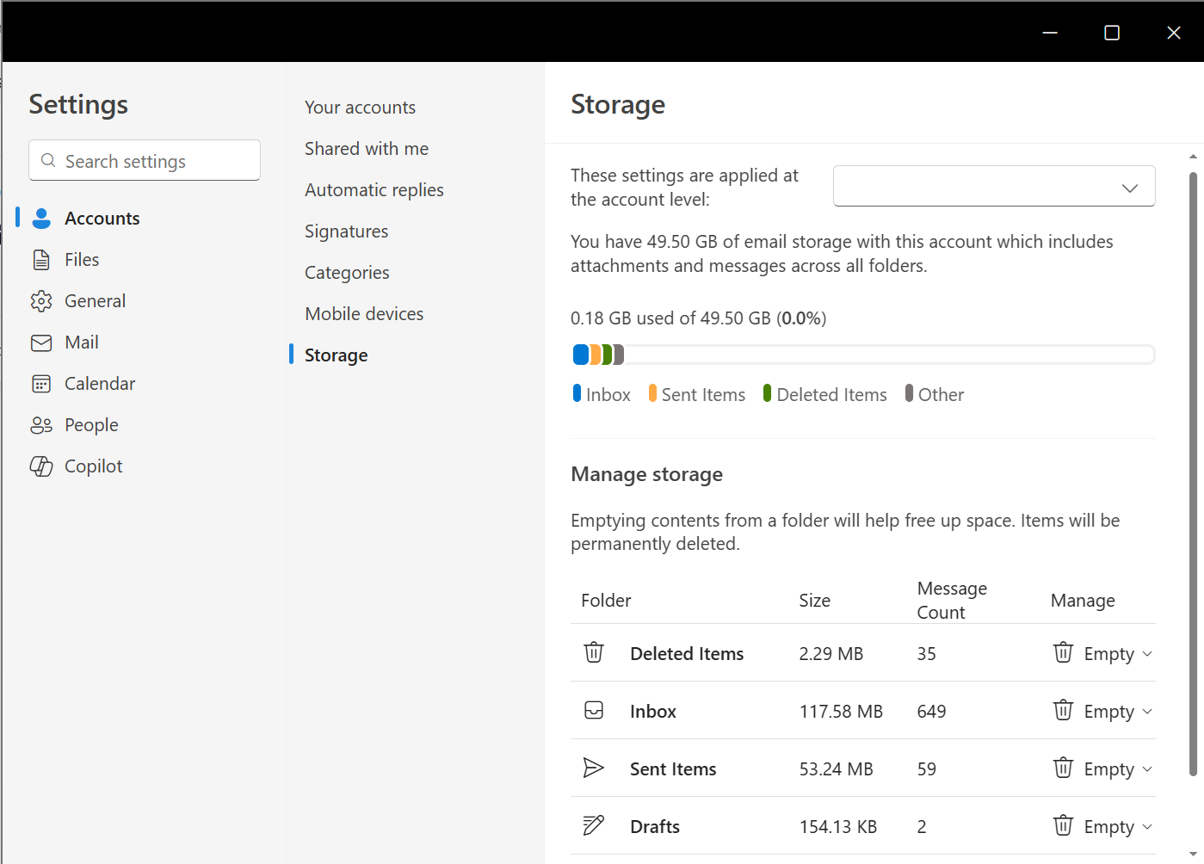Switch to Calendar settings category
The height and width of the screenshot is (864, 1204).
pos(100,384)
